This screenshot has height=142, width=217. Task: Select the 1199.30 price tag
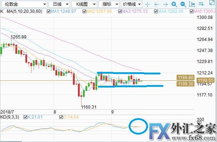point(186,84)
